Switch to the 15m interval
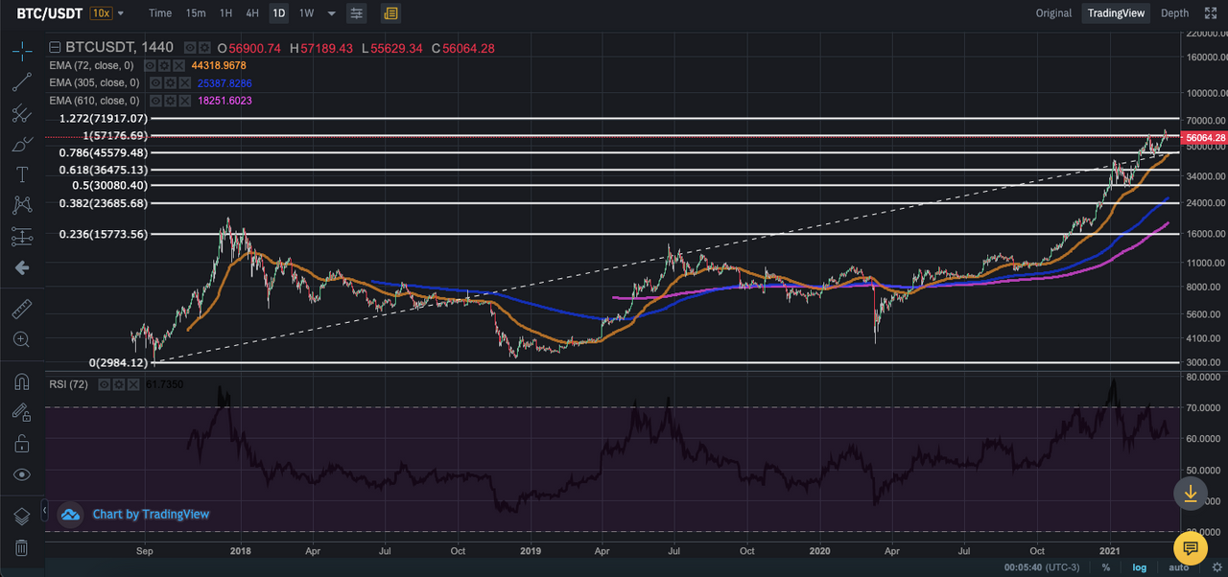1228x577 pixels. pyautogui.click(x=196, y=13)
